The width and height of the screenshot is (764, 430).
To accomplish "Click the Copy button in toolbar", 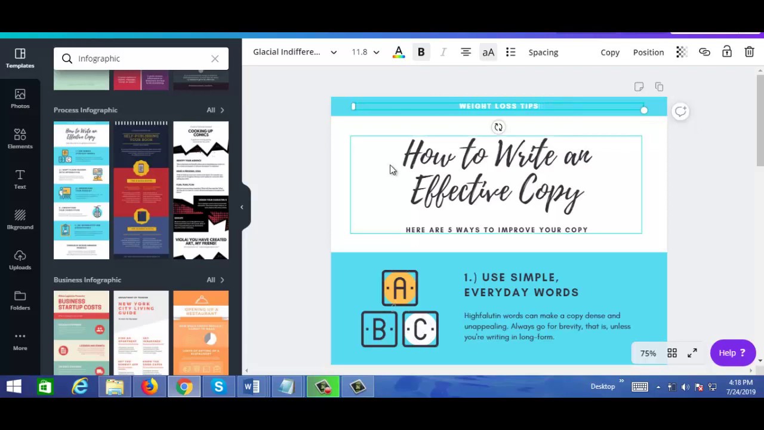I will (x=610, y=52).
